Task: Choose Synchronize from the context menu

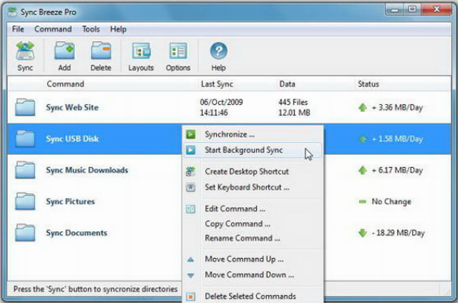Action: 253,134
